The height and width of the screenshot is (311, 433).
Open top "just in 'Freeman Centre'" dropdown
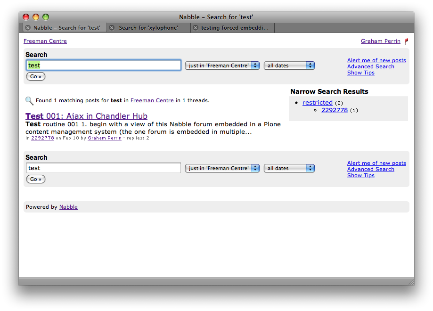tap(222, 65)
